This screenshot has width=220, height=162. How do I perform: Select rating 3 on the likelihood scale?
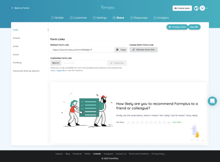[137, 123]
